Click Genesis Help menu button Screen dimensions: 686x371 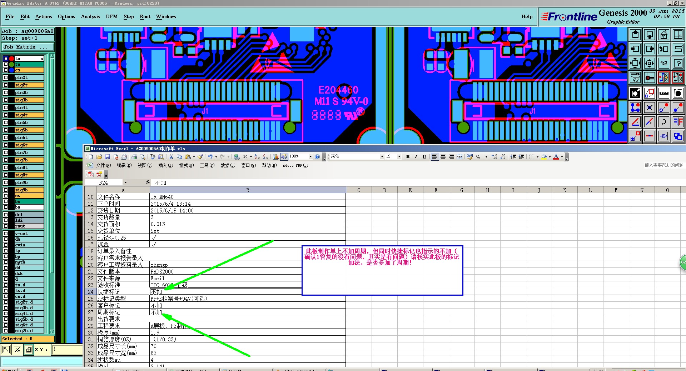pos(527,16)
